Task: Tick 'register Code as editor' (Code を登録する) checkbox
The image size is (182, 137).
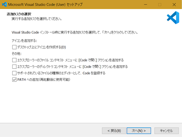Action: 14,73
